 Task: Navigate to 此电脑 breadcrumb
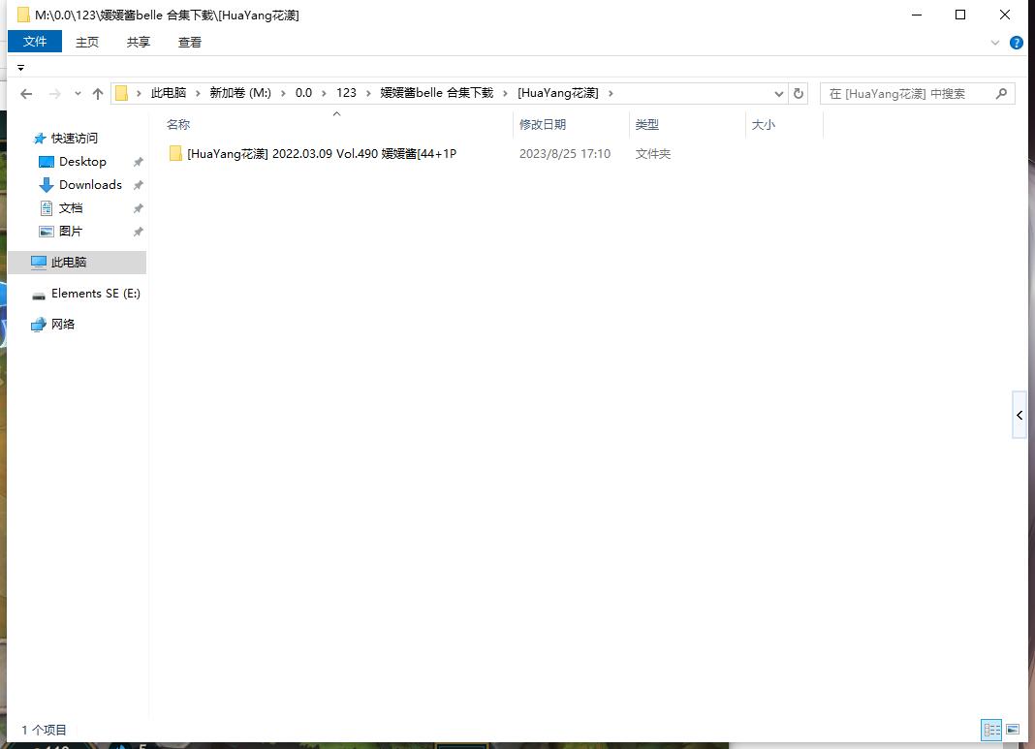point(169,93)
